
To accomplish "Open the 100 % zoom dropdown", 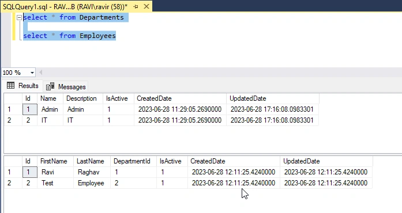I will click(32, 73).
